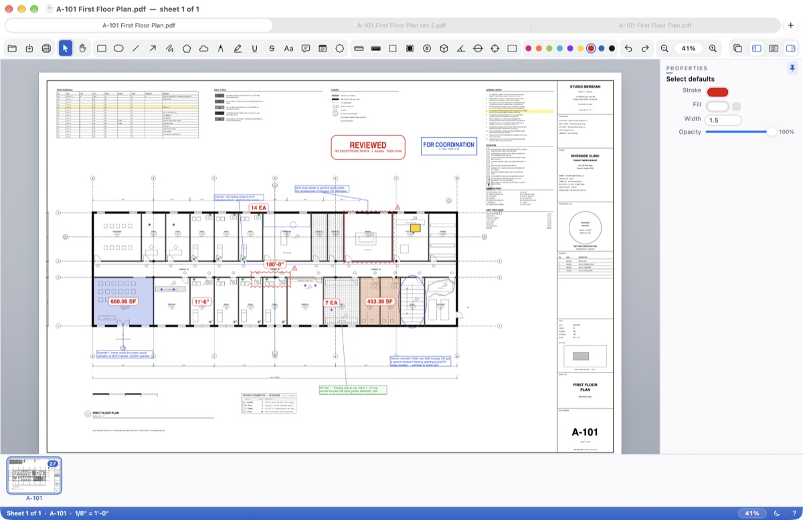Click the print icon
This screenshot has width=803, height=520.
[x=46, y=48]
